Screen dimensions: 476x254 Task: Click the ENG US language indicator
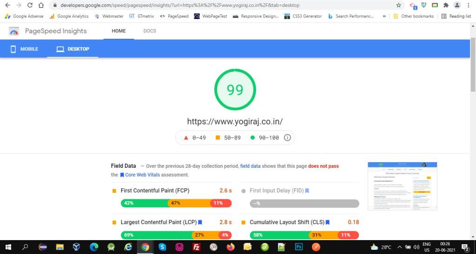[427, 247]
